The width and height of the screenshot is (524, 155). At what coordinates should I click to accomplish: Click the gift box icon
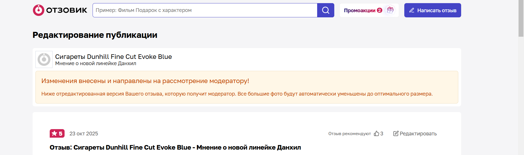click(390, 10)
